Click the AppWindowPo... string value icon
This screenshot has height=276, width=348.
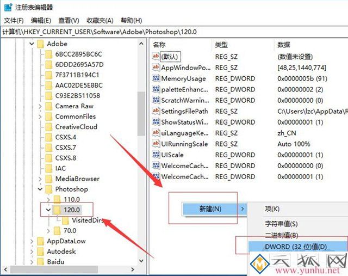(156, 67)
